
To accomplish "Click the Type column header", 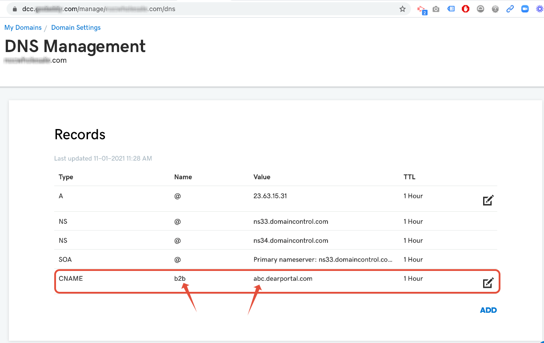I will [66, 177].
